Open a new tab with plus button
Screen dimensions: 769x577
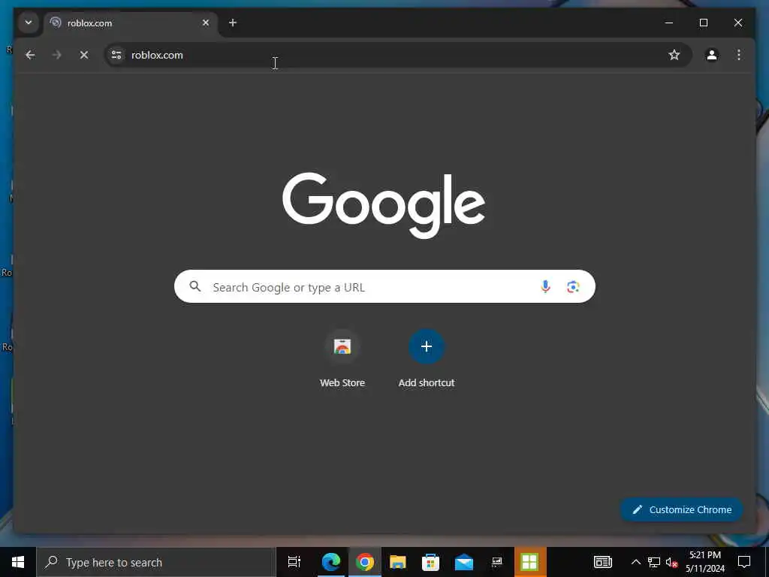point(233,23)
